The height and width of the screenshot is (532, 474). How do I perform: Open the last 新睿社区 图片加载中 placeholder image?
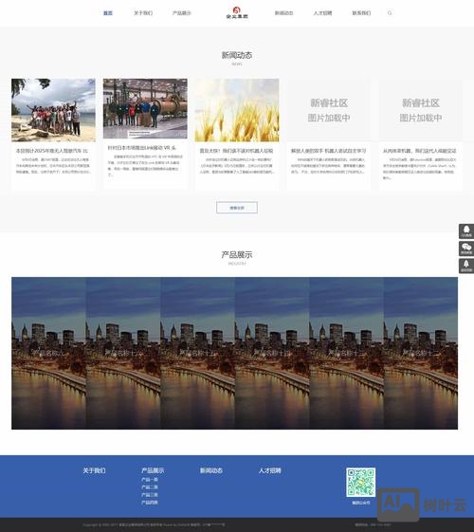coord(420,110)
